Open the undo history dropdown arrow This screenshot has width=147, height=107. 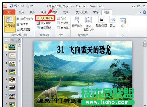click(x=19, y=6)
